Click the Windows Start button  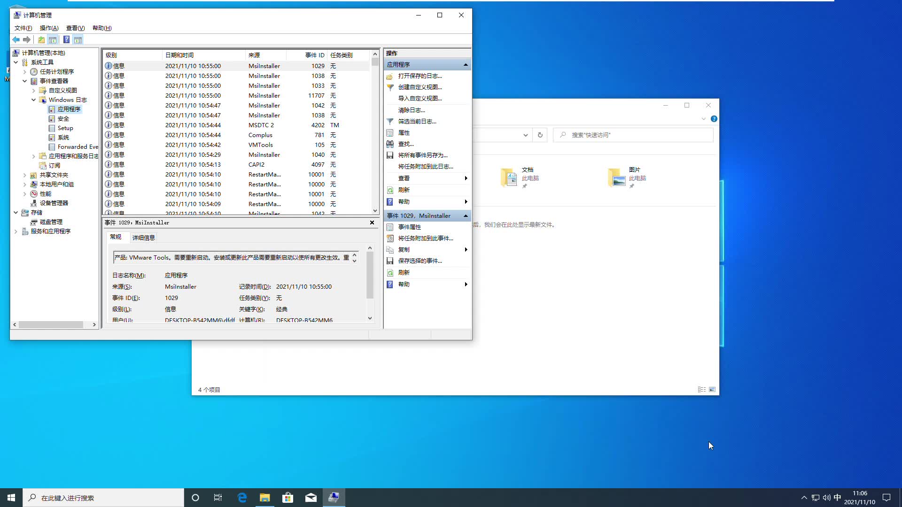(x=11, y=498)
